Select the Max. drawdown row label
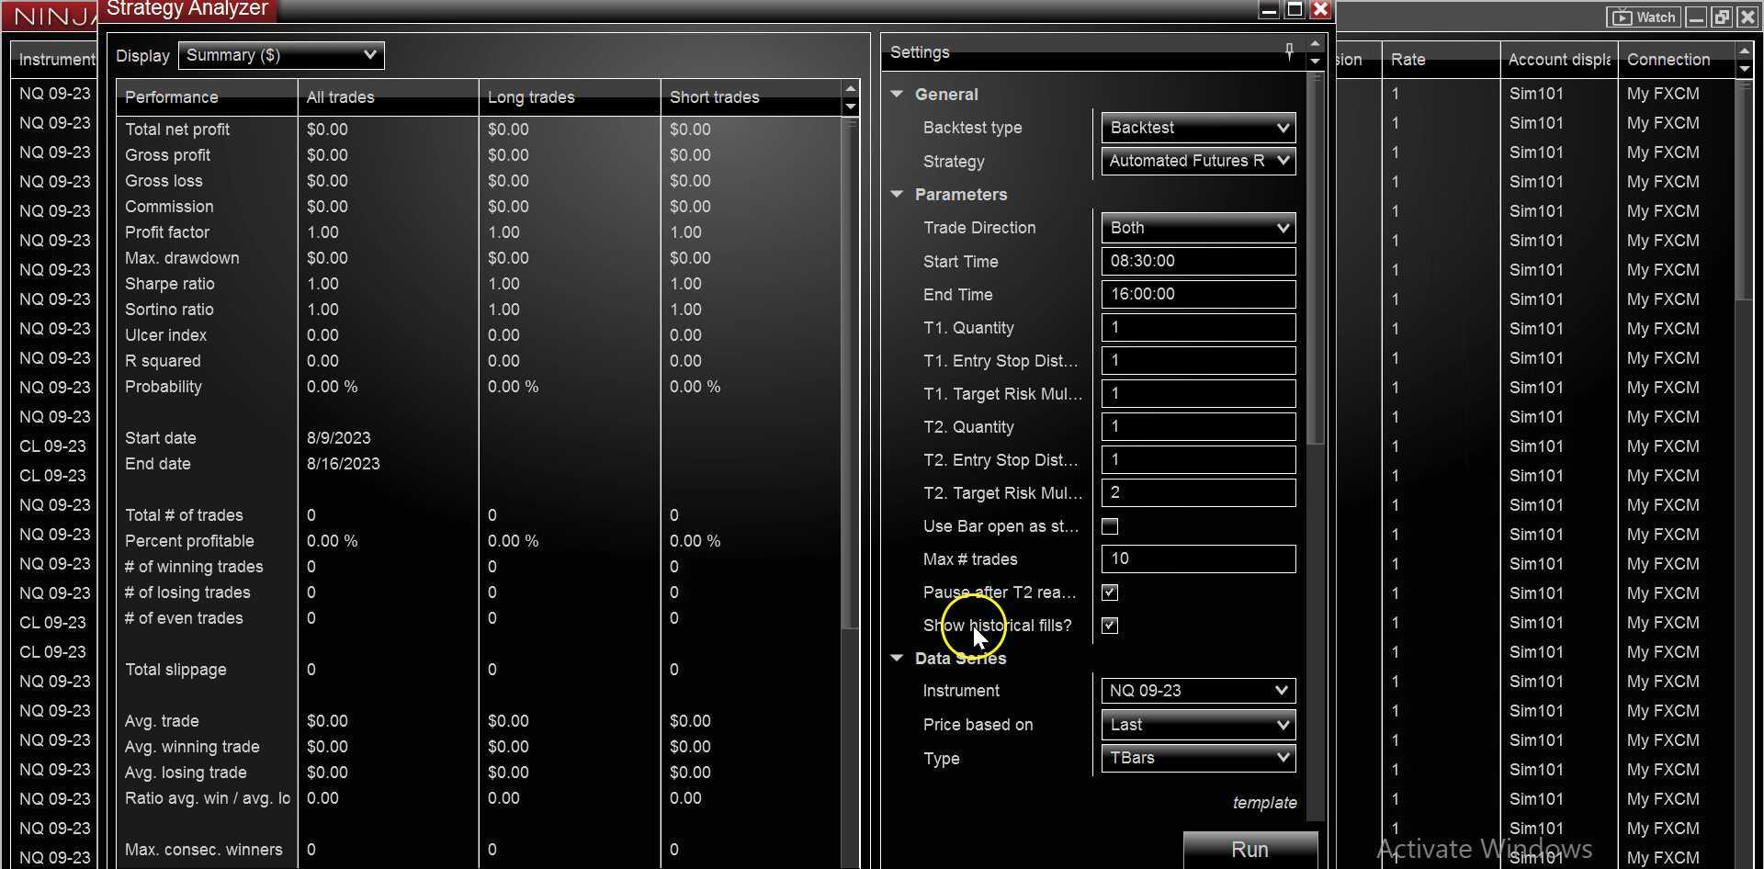 click(182, 258)
